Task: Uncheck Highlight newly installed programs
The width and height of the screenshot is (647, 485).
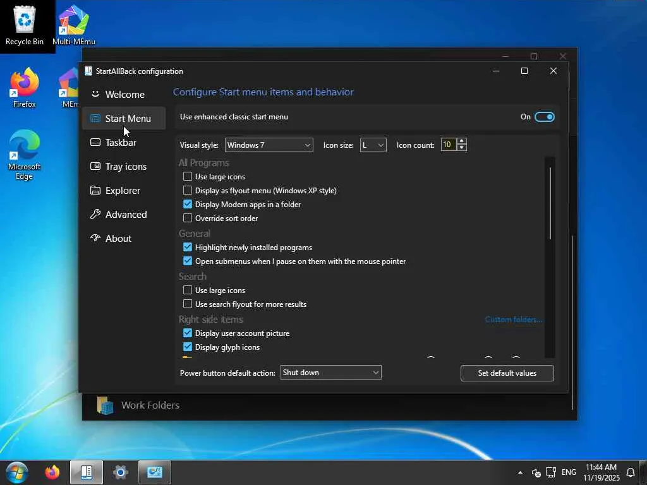Action: click(x=188, y=248)
